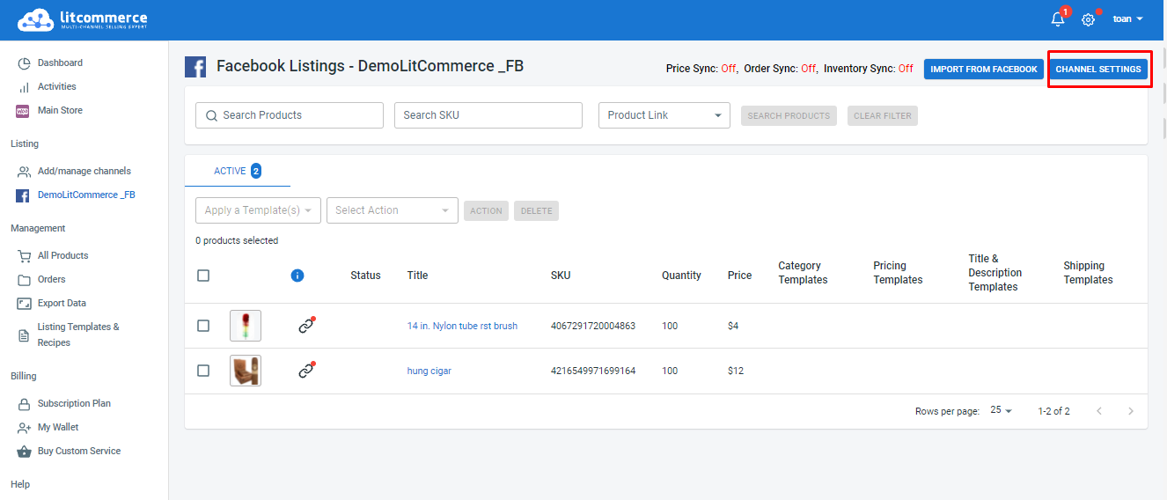This screenshot has width=1167, height=500.
Task: Click the All Products cart icon
Action: click(24, 256)
